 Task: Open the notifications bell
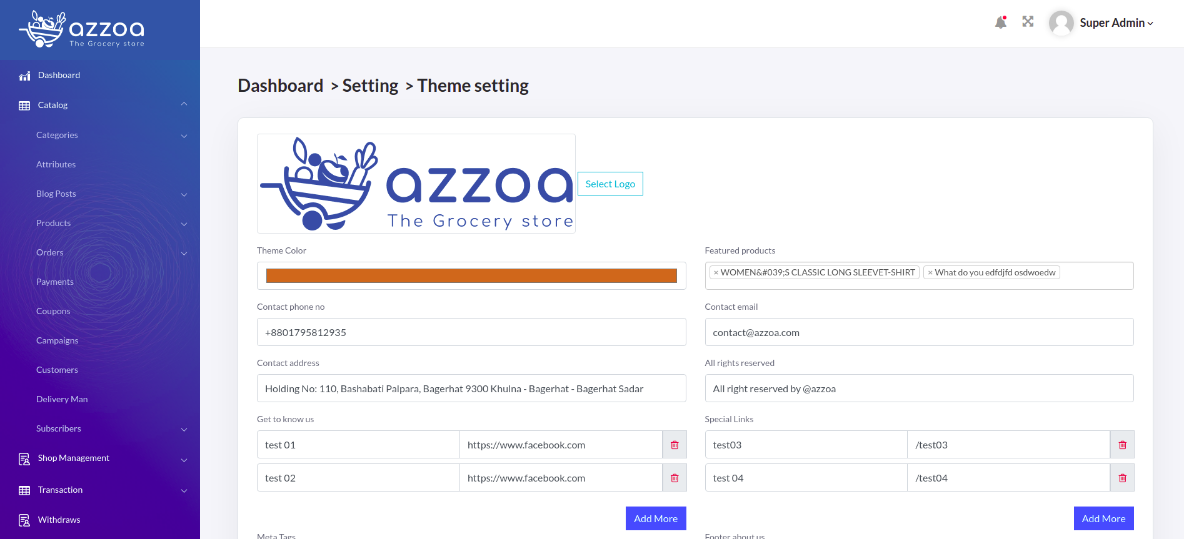pos(1000,22)
